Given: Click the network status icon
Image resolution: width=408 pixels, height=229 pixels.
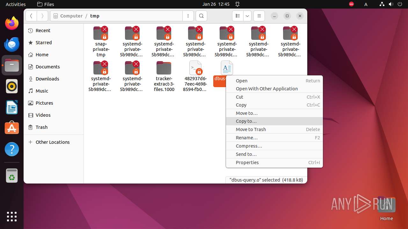Looking at the screenshot, I should tap(382, 4).
